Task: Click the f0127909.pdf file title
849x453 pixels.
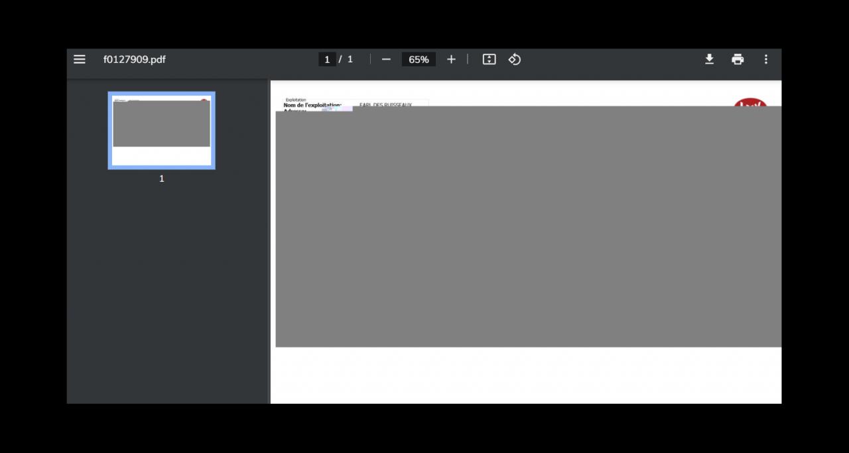Action: coord(134,59)
